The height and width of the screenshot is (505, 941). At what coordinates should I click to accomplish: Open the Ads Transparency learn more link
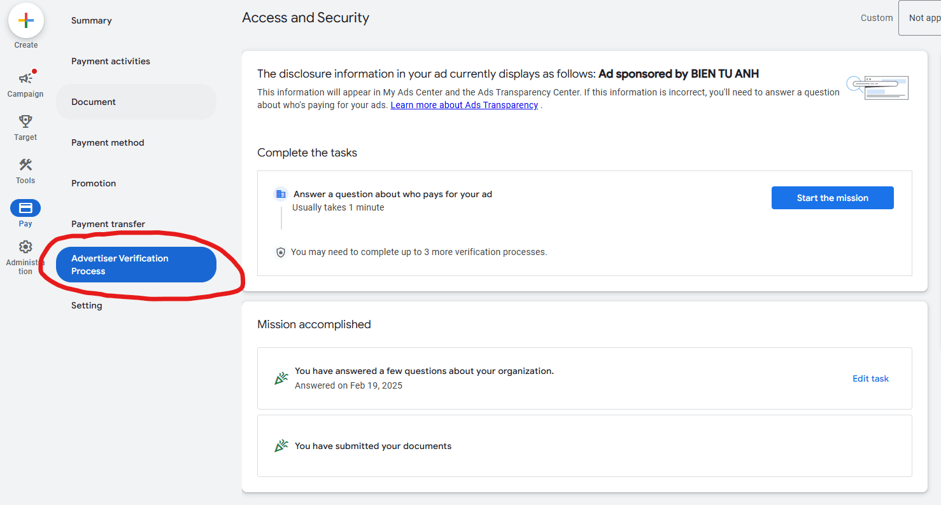463,104
